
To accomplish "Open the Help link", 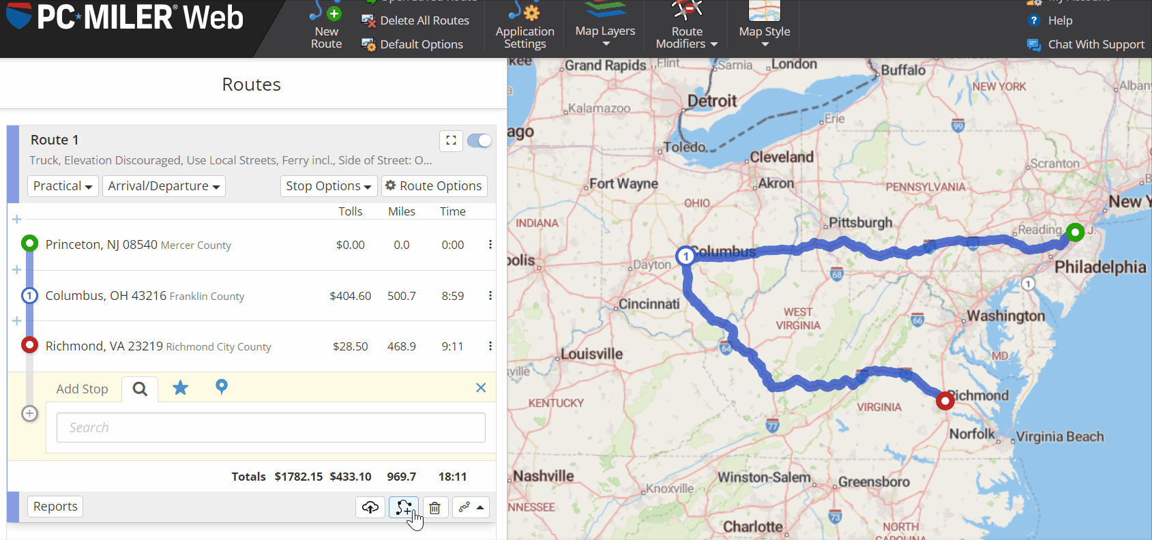I will (1051, 20).
